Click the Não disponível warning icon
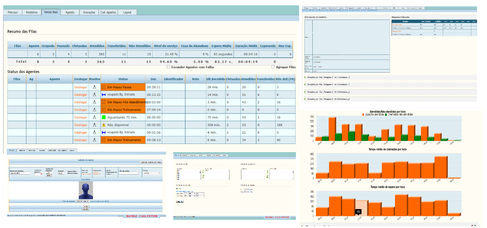Screen dimensions: 487x228 pyautogui.click(x=104, y=125)
